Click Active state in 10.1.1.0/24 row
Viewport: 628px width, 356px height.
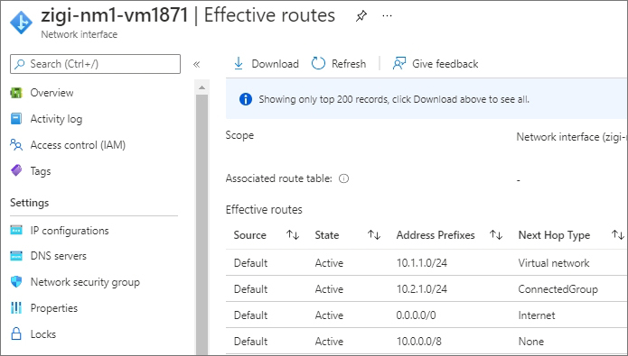click(x=329, y=263)
